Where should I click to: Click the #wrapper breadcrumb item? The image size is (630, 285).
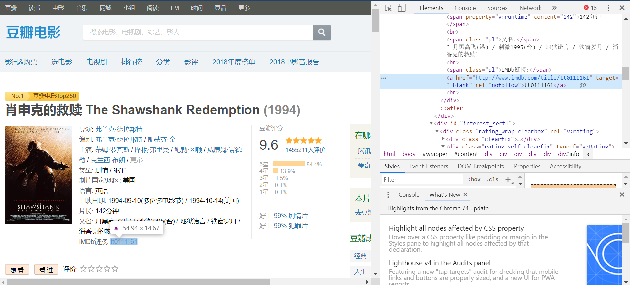[435, 154]
